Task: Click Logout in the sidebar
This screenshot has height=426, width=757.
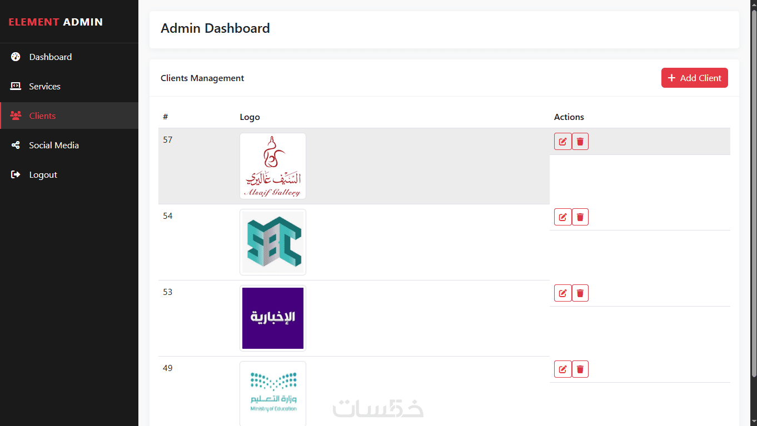Action: click(69, 174)
